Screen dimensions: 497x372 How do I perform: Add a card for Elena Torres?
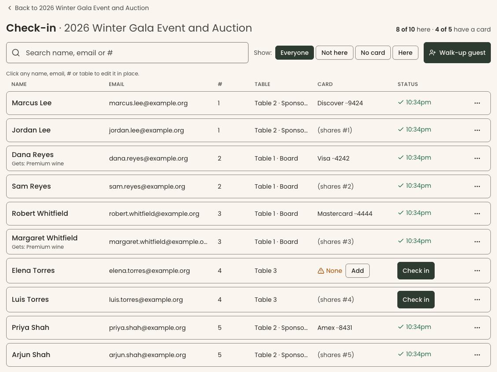click(x=357, y=271)
